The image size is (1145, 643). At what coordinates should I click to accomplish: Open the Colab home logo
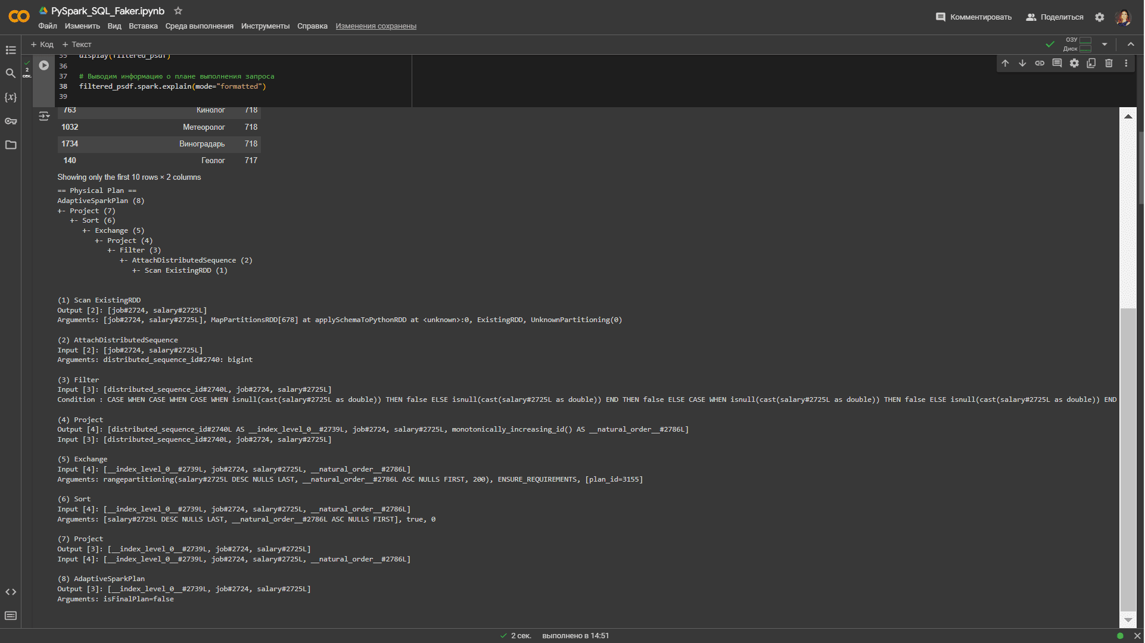pyautogui.click(x=18, y=17)
